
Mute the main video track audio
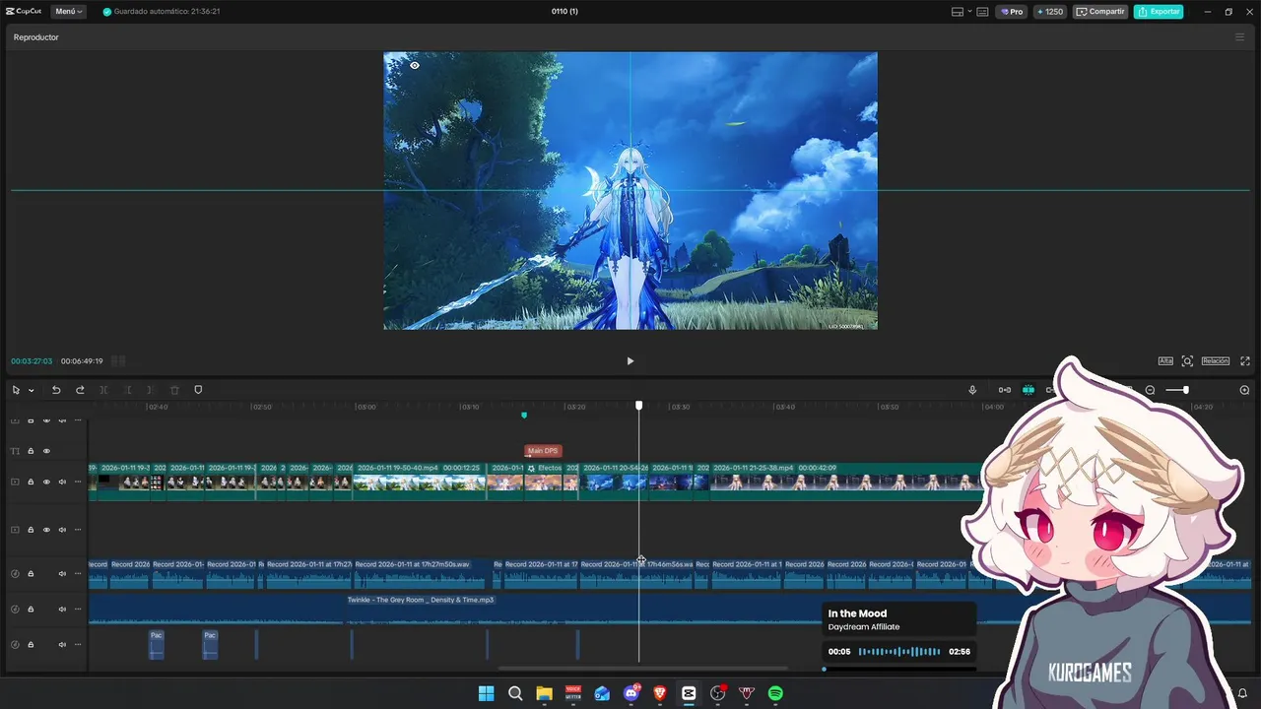click(x=62, y=482)
